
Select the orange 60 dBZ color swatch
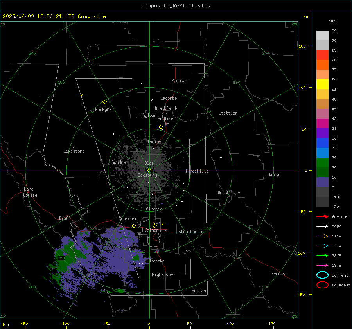click(322, 65)
